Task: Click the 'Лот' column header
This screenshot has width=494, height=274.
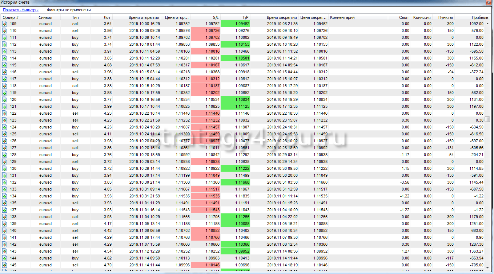Action: pyautogui.click(x=107, y=17)
